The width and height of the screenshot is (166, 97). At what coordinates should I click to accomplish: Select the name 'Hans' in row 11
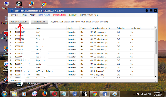click(38, 68)
